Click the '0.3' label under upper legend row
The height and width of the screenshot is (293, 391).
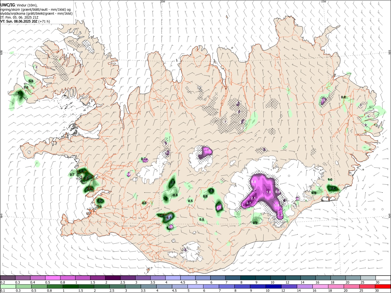18,282
